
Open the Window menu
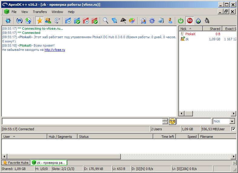click(x=57, y=12)
